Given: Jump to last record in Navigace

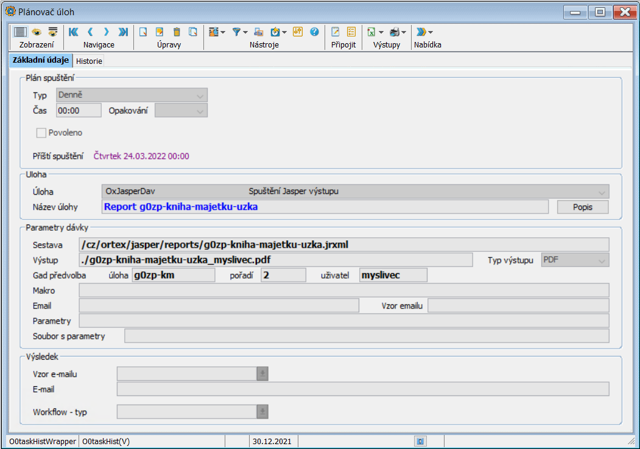Looking at the screenshot, I should point(124,32).
